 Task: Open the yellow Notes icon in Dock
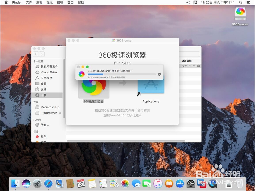[92, 184]
